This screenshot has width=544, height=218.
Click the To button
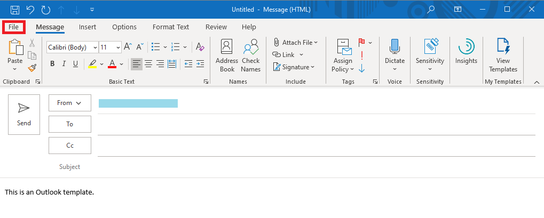(x=70, y=124)
